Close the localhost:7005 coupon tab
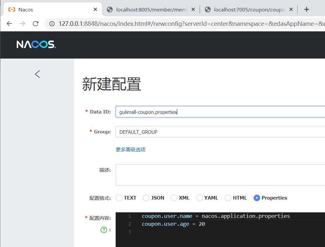 (x=291, y=9)
